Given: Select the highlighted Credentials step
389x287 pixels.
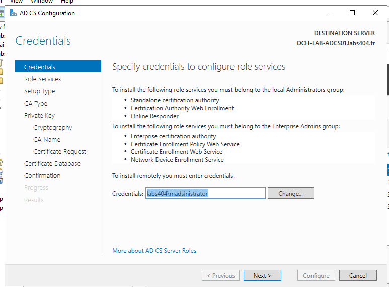Looking at the screenshot, I should (58, 66).
